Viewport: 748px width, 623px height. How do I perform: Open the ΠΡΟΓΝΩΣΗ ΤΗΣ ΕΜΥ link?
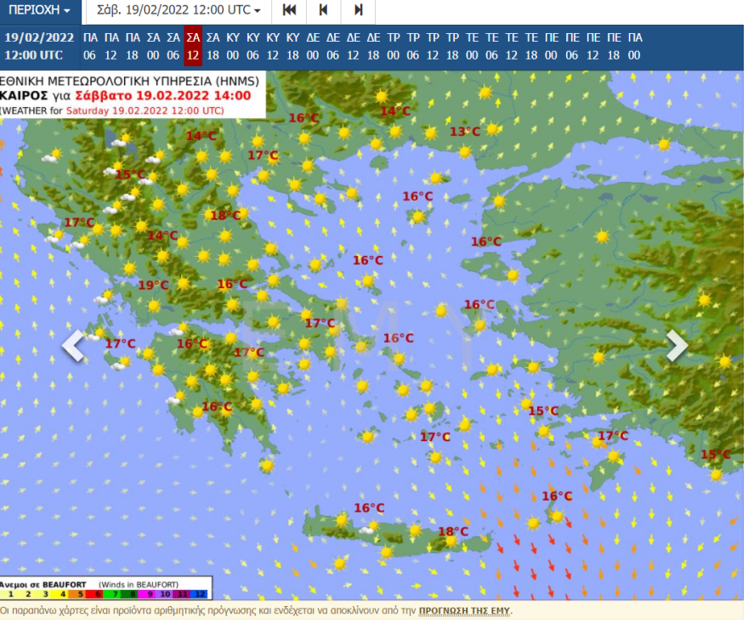[x=464, y=610]
